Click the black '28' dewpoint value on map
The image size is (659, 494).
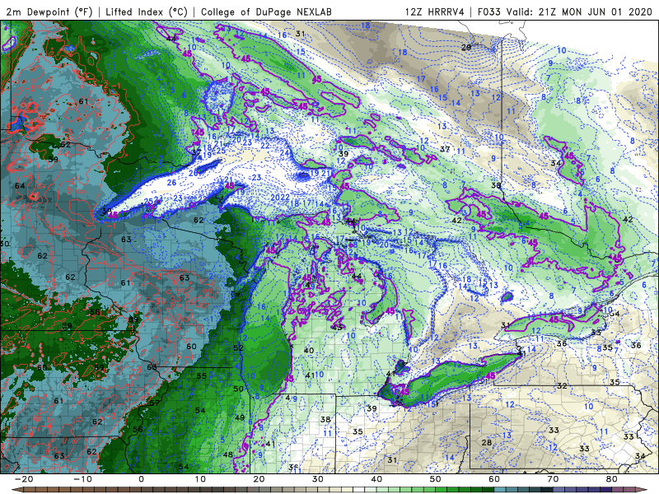pos(487,442)
